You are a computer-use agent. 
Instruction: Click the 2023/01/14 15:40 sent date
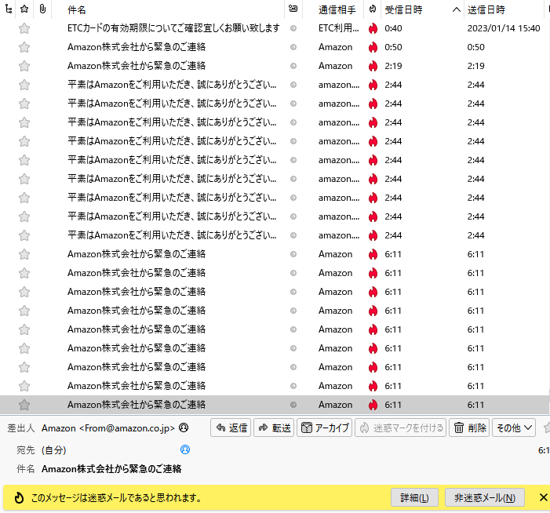[504, 28]
